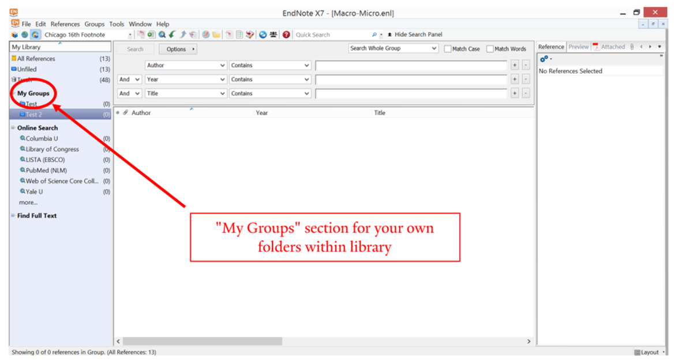This screenshot has width=675, height=361.
Task: Click the scrollbar left arrow
Action: pos(118,341)
